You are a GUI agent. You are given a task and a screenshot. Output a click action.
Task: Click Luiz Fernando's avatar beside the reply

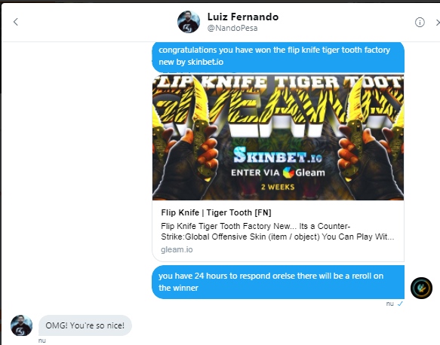[21, 325]
